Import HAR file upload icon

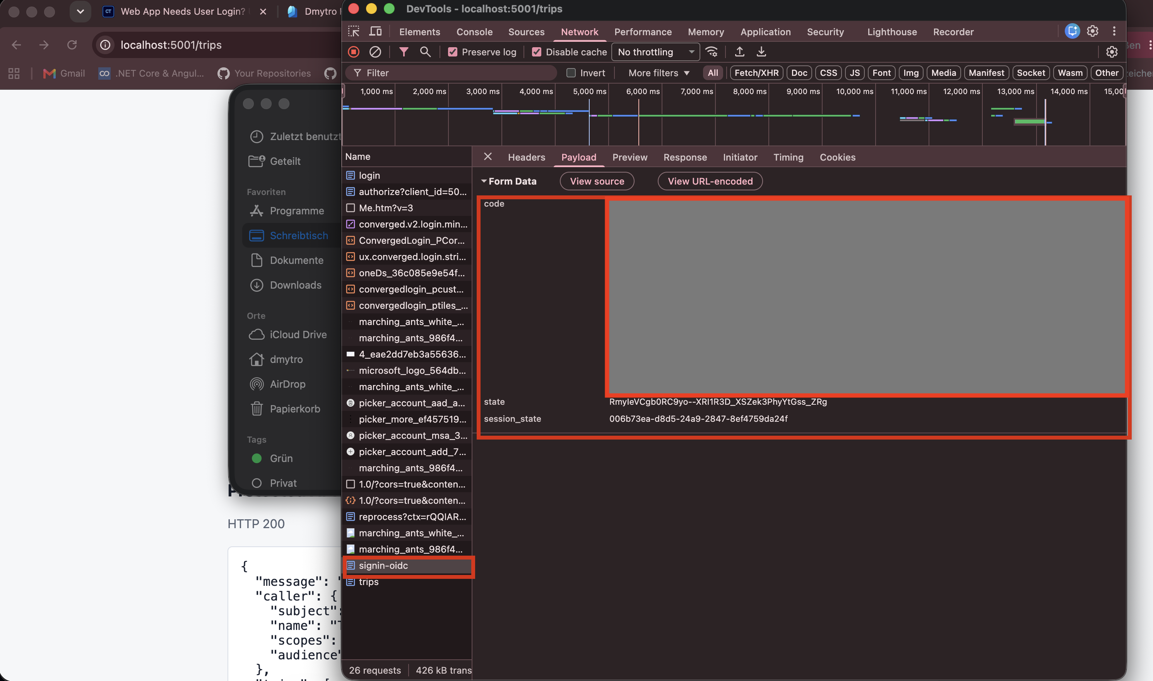[x=739, y=52]
